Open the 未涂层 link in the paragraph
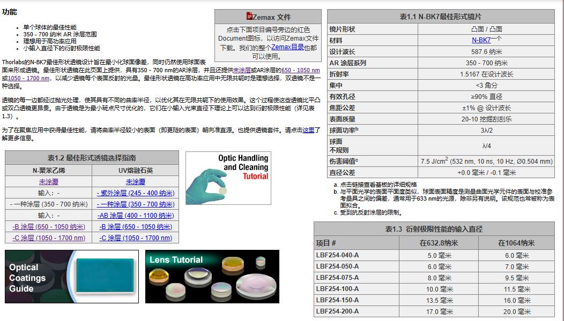The height and width of the screenshot is (321, 564). (242, 71)
